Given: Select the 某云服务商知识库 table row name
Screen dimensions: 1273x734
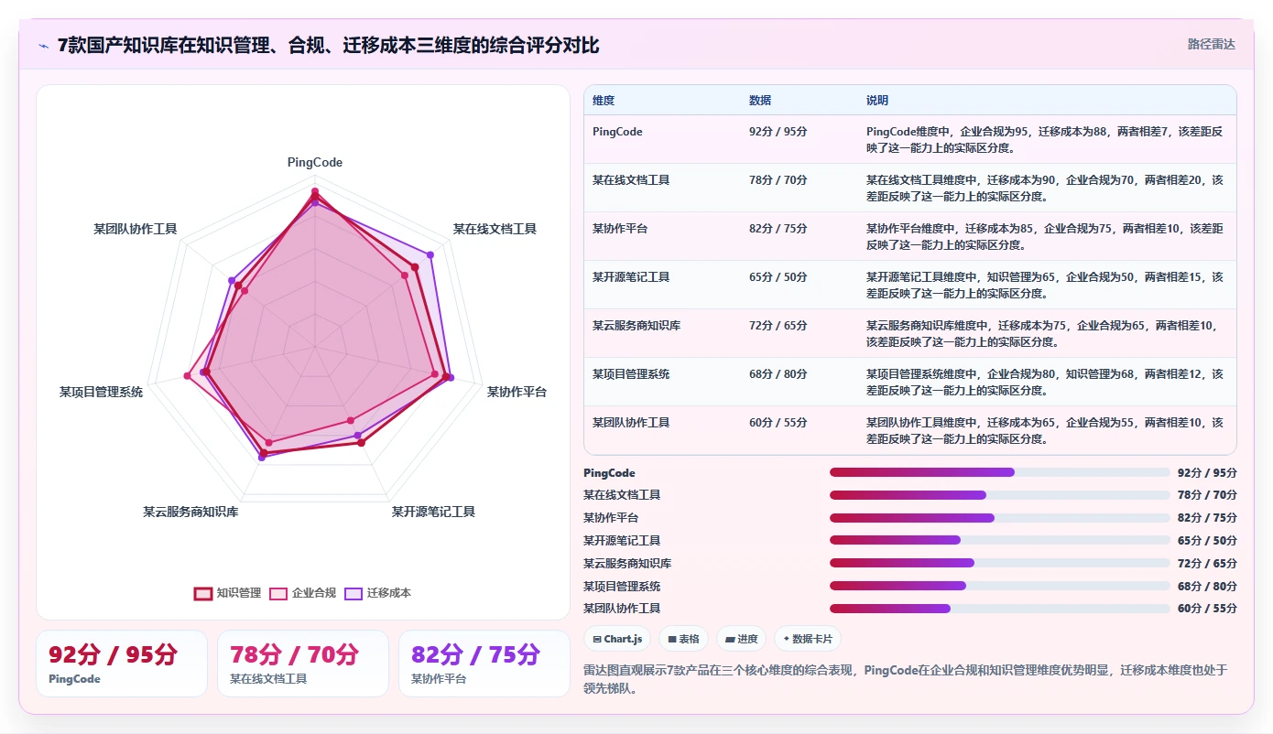Looking at the screenshot, I should coord(636,326).
